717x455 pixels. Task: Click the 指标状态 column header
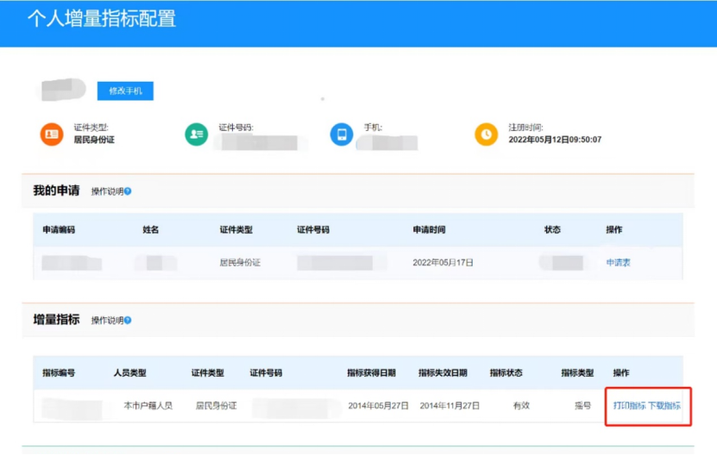point(506,373)
